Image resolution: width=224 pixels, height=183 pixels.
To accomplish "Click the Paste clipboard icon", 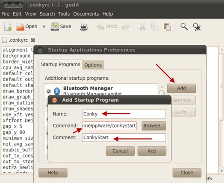I will point(167,26).
